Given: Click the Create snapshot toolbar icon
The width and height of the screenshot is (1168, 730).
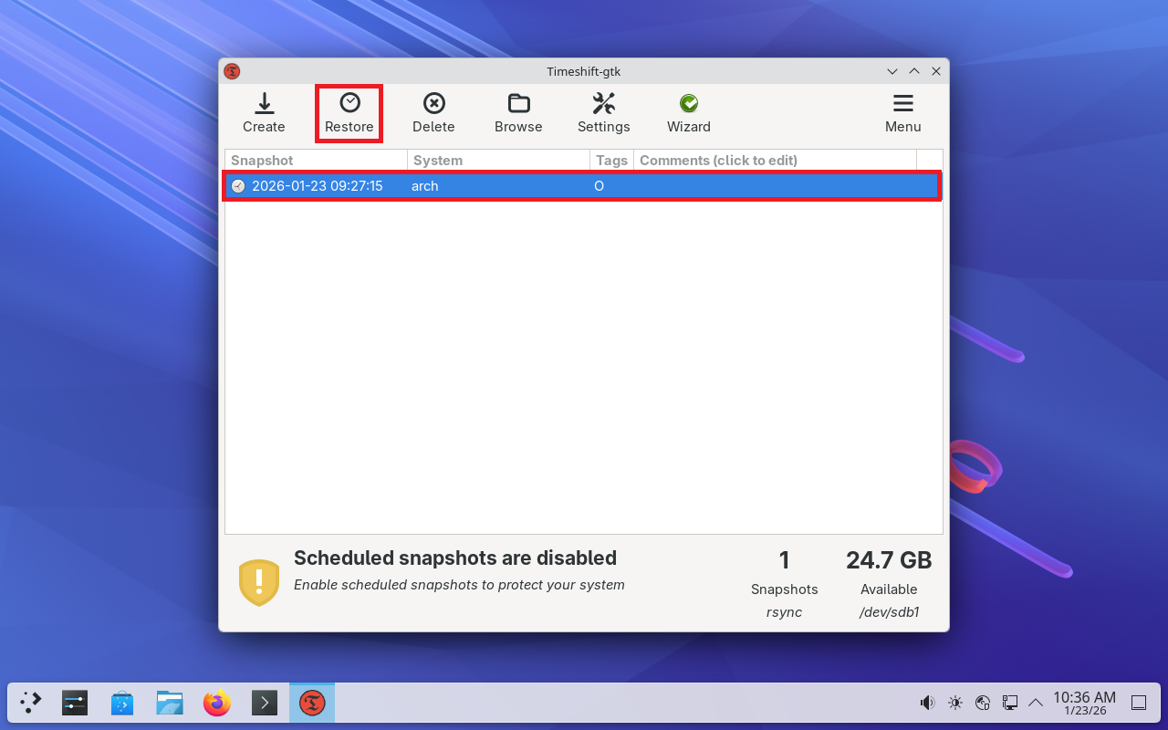Looking at the screenshot, I should coord(264,113).
